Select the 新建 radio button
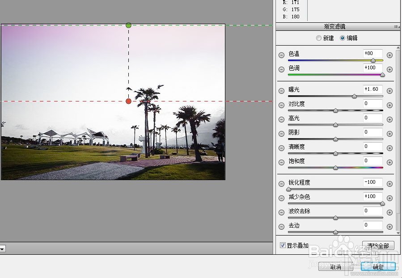 click(x=319, y=38)
